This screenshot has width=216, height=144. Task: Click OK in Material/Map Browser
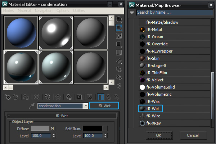159,135
